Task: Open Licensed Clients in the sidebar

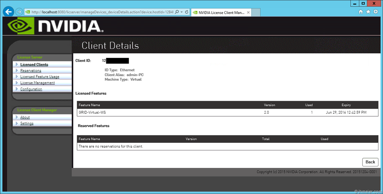Action: [34, 65]
